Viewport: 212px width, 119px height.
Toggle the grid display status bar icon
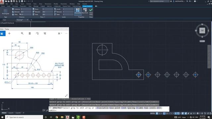[x=157, y=113]
